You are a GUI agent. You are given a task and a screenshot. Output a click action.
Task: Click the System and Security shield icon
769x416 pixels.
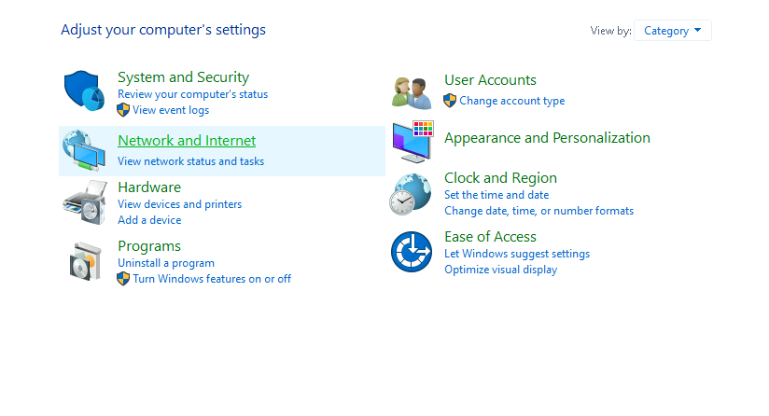(x=84, y=90)
